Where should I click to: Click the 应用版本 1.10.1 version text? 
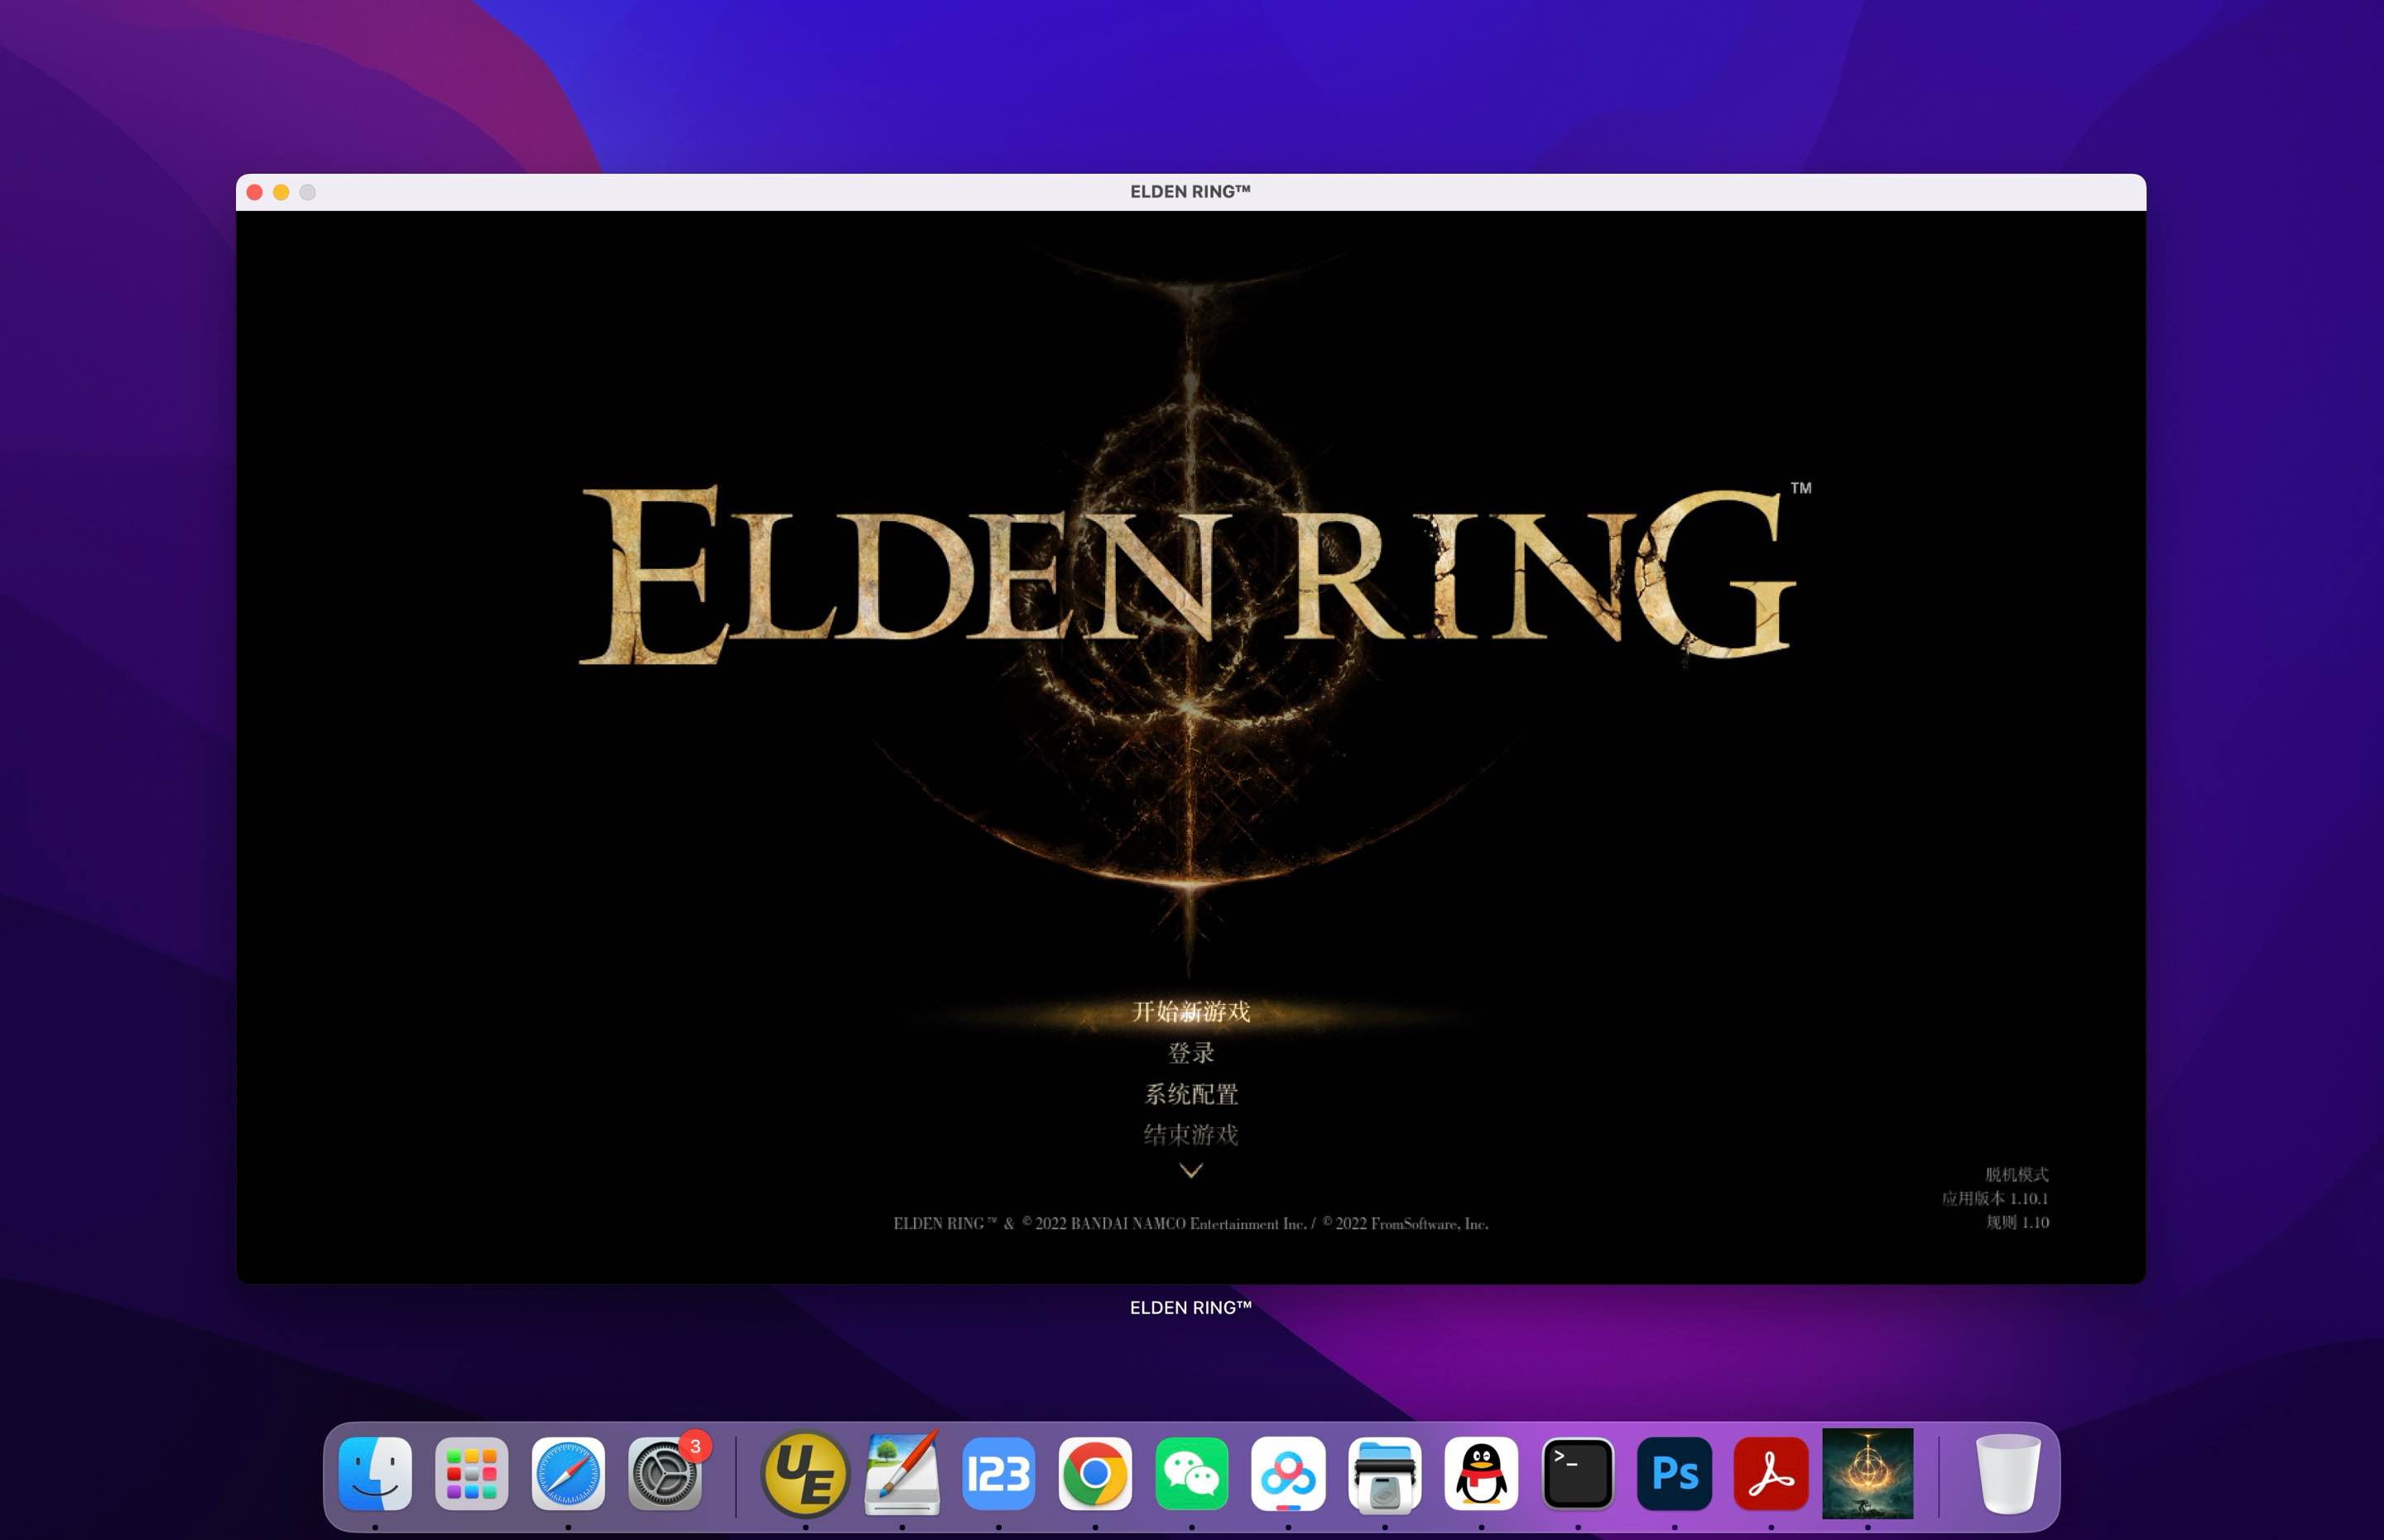point(1995,1198)
